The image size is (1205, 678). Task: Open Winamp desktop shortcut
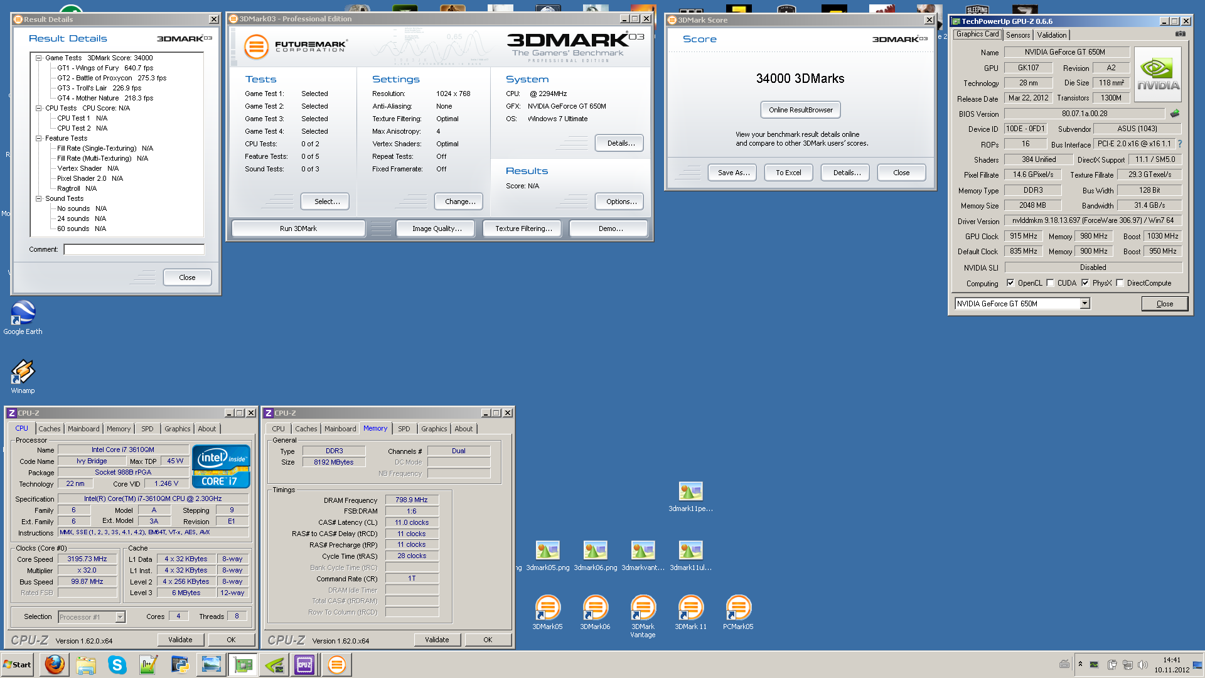click(23, 376)
